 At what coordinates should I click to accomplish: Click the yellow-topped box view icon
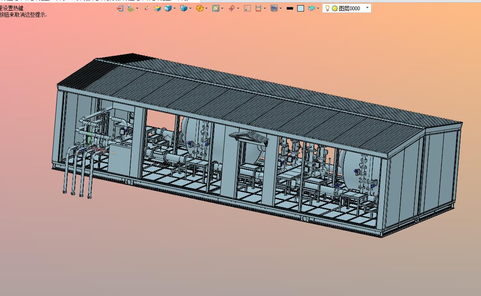pyautogui.click(x=157, y=9)
